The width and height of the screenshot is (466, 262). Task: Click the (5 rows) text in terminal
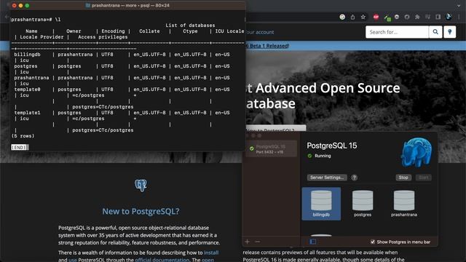(23, 136)
